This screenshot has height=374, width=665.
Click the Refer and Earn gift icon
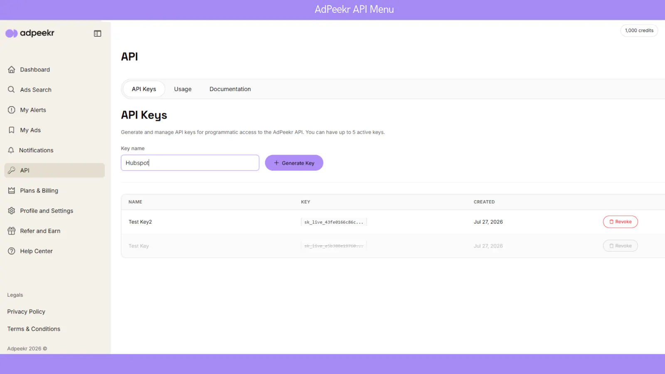click(x=12, y=231)
